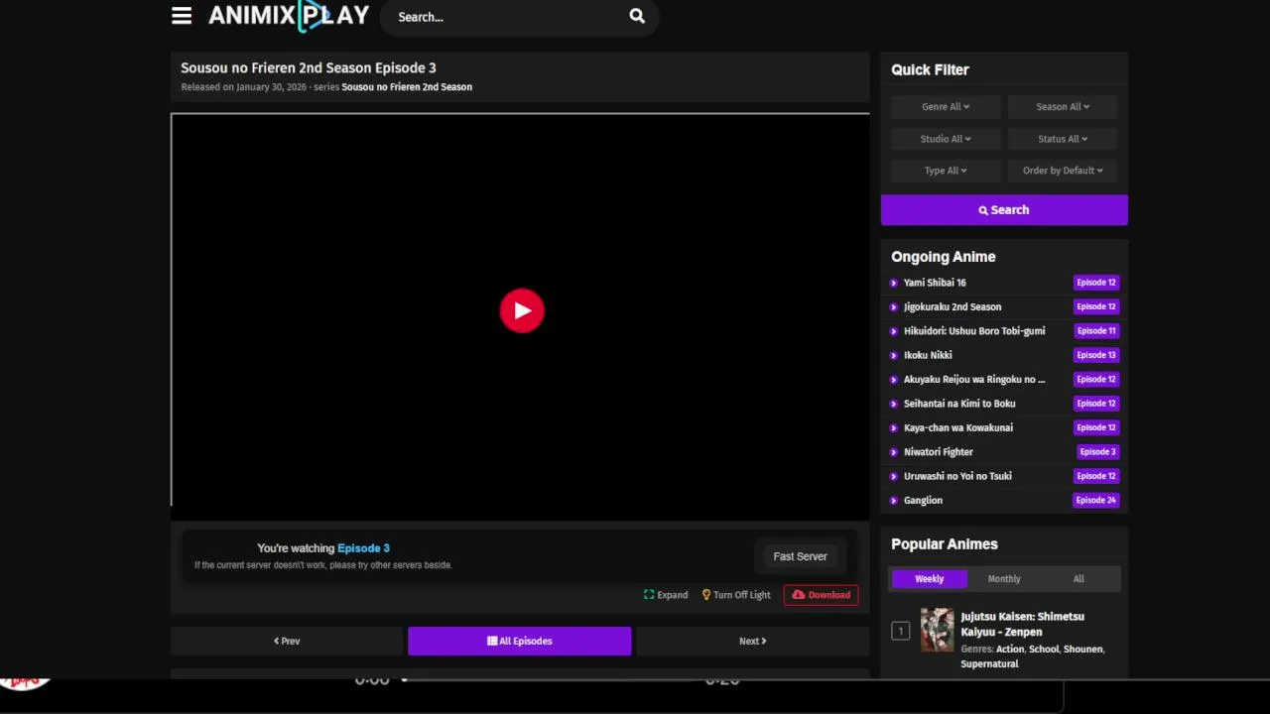Open the Genre All dropdown
Image resolution: width=1270 pixels, height=714 pixels.
tap(946, 107)
